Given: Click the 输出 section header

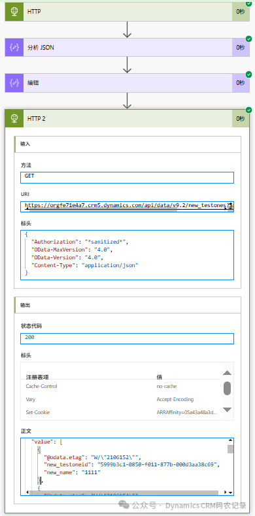Looking at the screenshot, I should (x=127, y=305).
